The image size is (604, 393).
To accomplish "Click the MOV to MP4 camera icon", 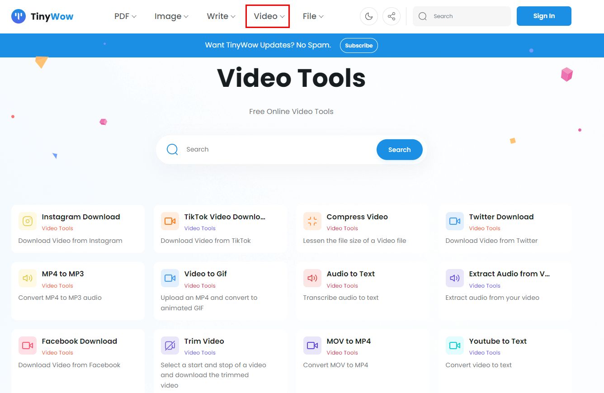I will [x=312, y=346].
